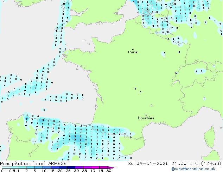The image size is (223, 172).
Task: Click the '(12+36)' forecast run text
Action: (211, 164)
